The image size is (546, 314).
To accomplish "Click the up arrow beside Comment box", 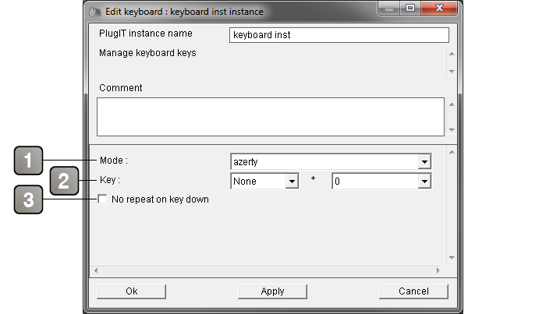I will [x=452, y=104].
